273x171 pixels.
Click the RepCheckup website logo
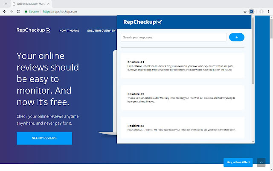(x=33, y=30)
